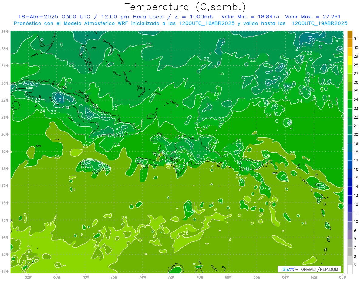Viewport: 364px width, 281px height.
Task: Click the 72W longitude axis label
Action: 171,276
